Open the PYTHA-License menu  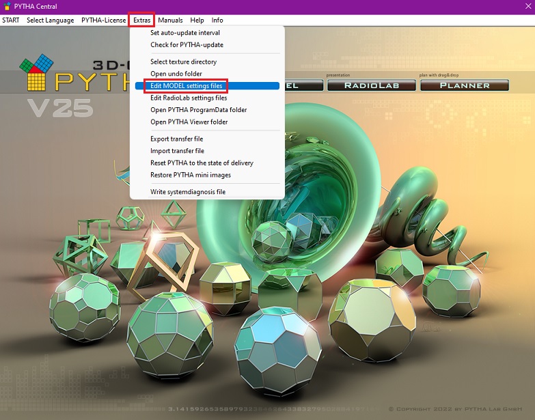103,20
